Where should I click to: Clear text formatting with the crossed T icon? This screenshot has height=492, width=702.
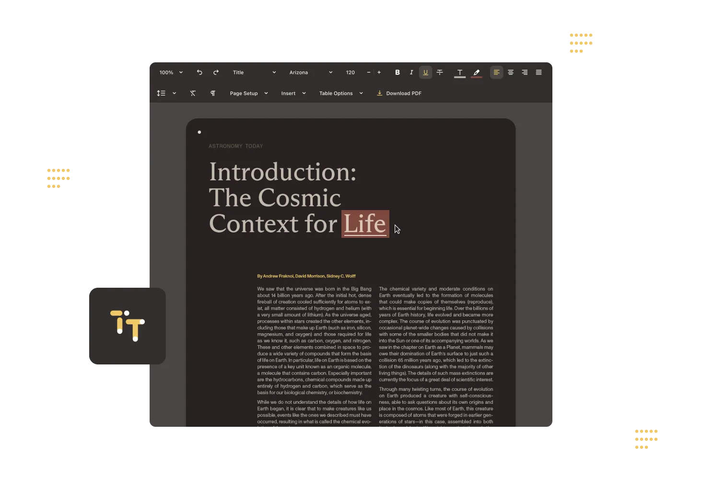coord(193,94)
